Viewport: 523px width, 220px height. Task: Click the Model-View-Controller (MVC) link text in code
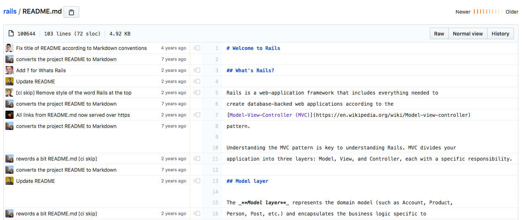269,115
